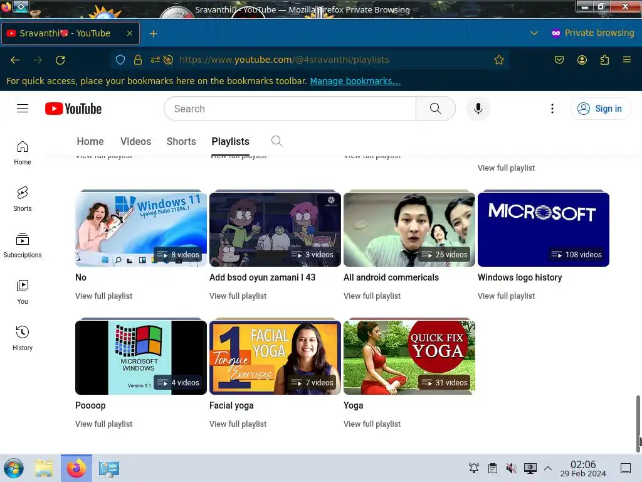View site security padlock info
The width and height of the screenshot is (642, 482).
(138, 60)
